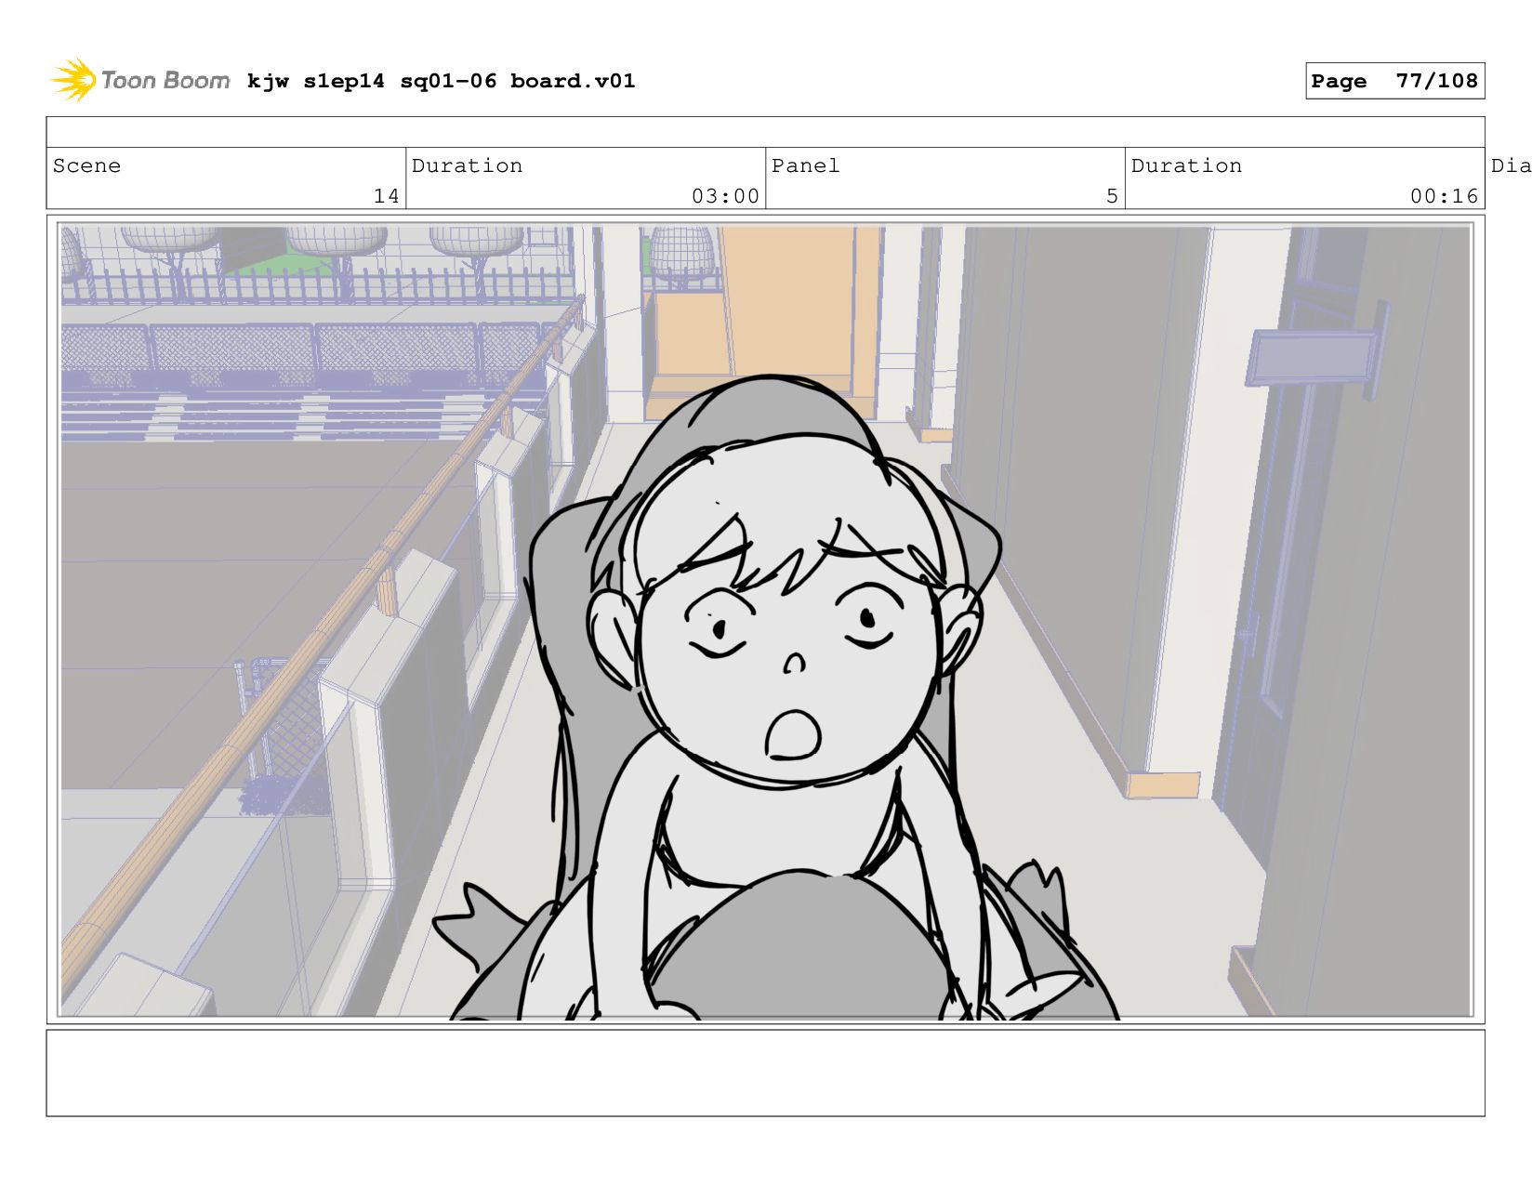
Task: Click the storyboard panel image
Action: click(x=765, y=620)
